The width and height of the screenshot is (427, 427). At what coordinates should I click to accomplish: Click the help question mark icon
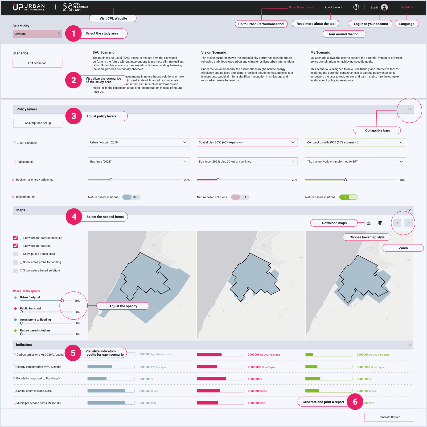coord(356,7)
